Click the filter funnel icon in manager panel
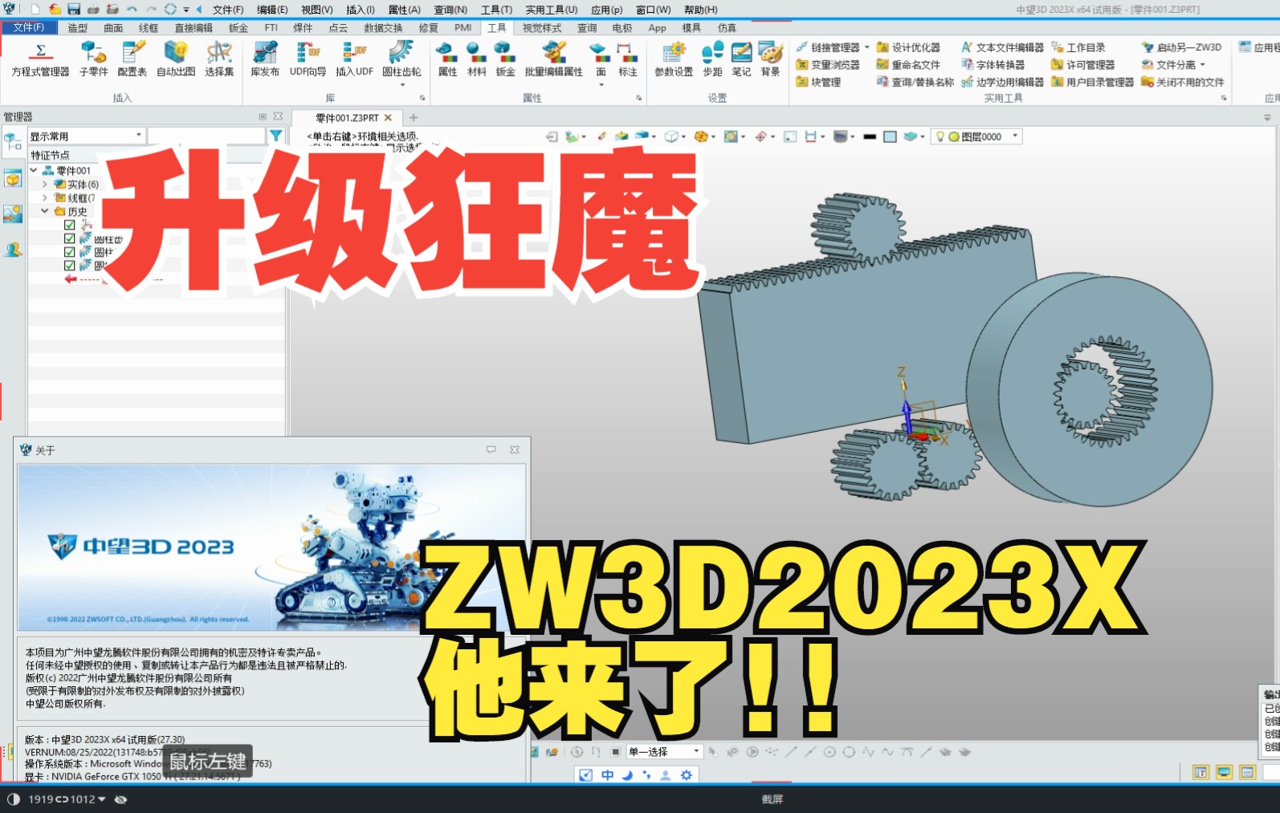The width and height of the screenshot is (1280, 813). 275,136
